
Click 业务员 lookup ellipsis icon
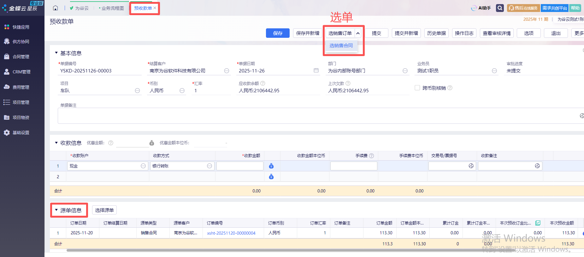[x=494, y=71]
